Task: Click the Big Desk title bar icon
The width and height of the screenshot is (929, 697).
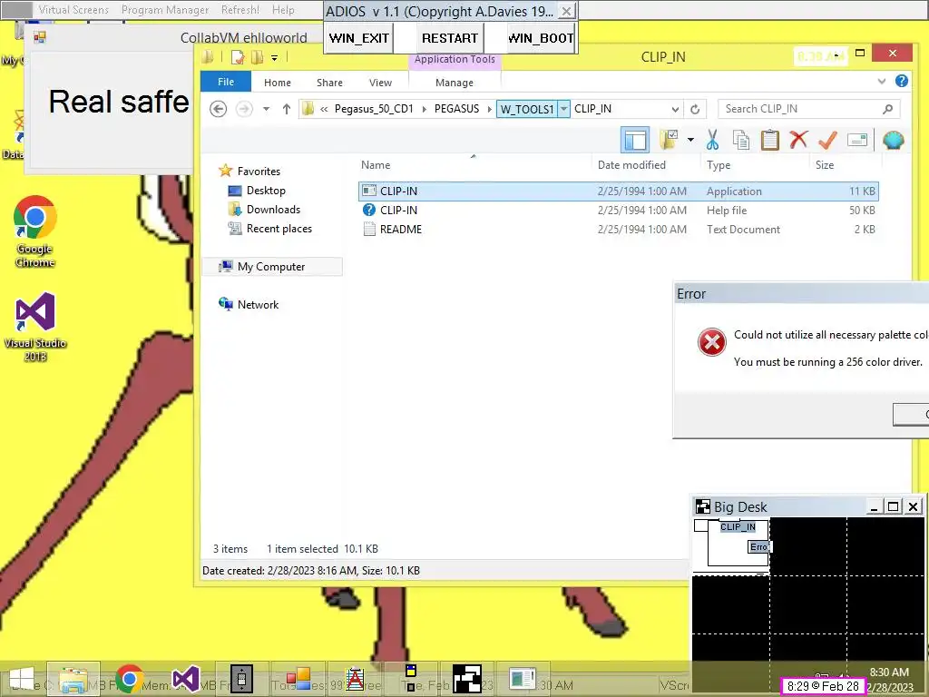Action: [703, 506]
